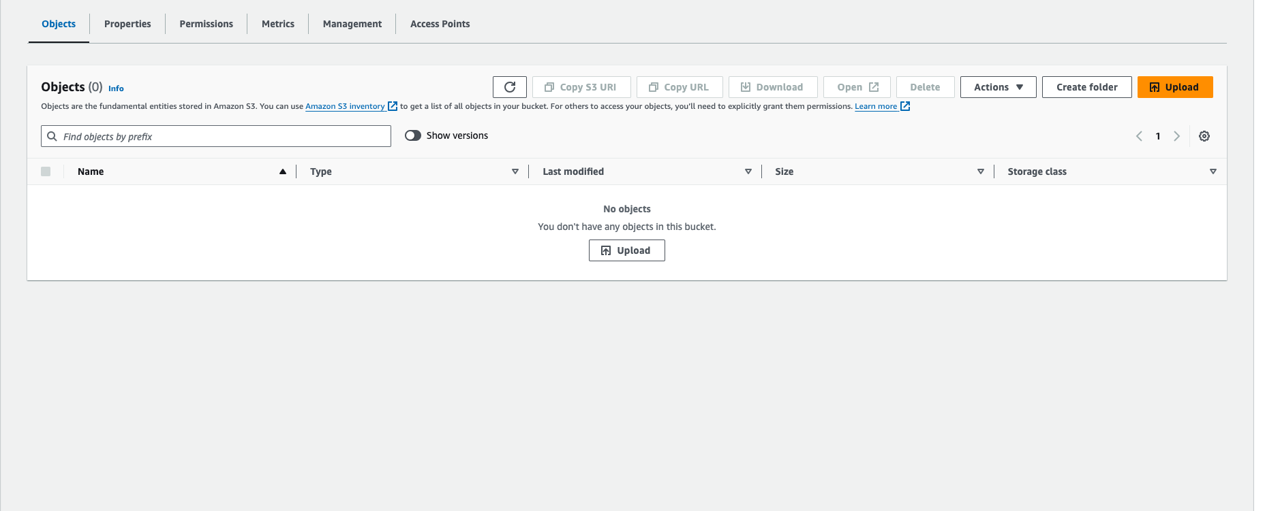
Task: Toggle the Show versions switch
Action: click(413, 135)
